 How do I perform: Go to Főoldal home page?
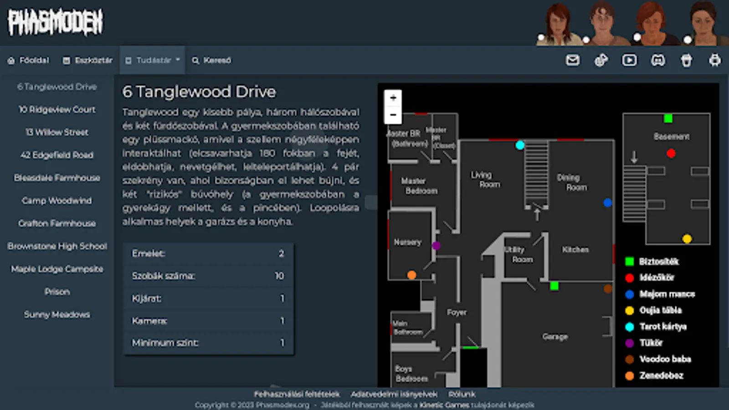click(28, 60)
